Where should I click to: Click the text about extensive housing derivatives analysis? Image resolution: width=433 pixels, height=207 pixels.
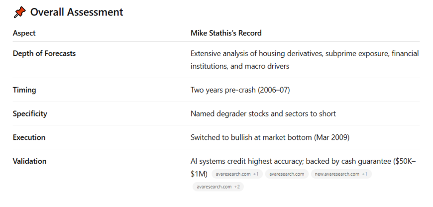click(305, 53)
